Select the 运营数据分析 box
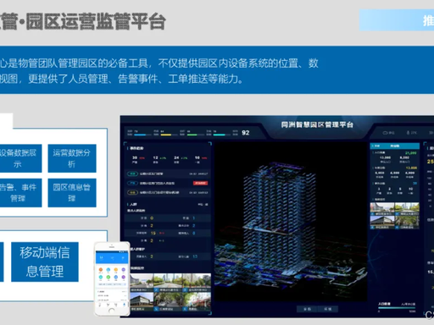Screen dimensions: 434x325 coord(72,158)
